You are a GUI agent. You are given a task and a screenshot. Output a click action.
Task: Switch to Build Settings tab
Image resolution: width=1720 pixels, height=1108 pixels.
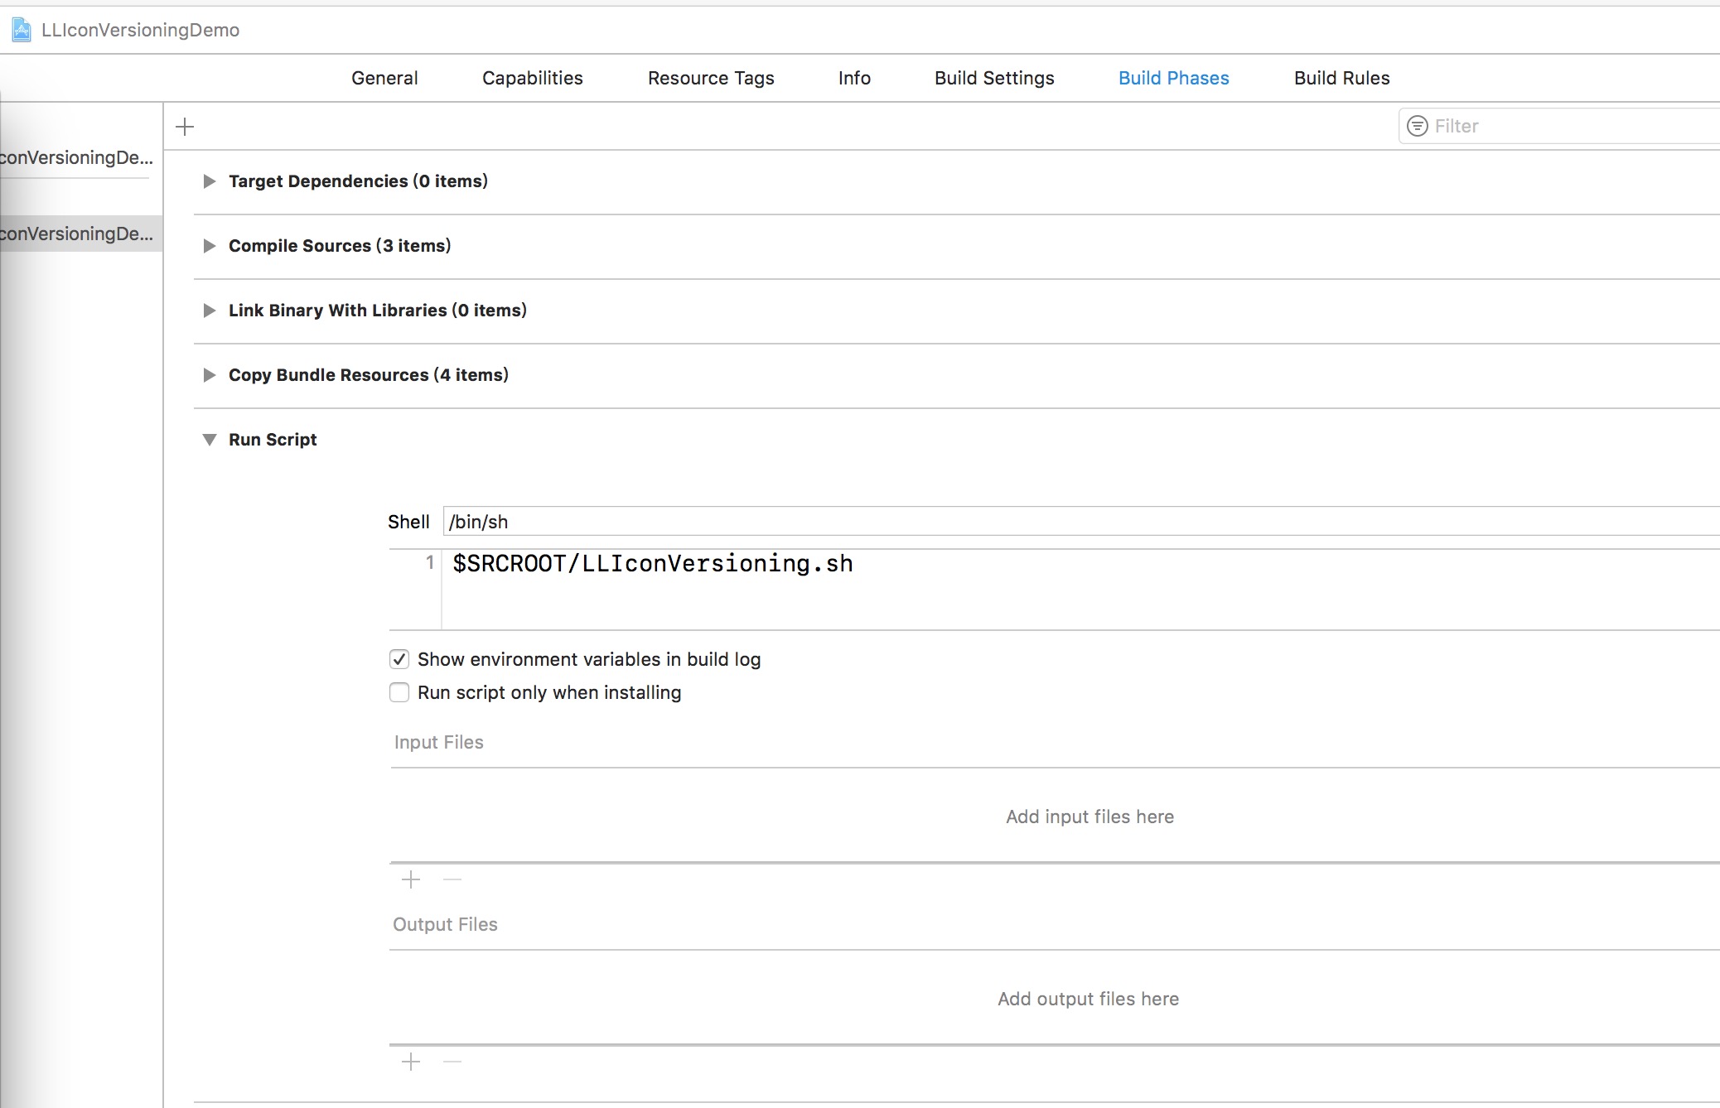(994, 78)
